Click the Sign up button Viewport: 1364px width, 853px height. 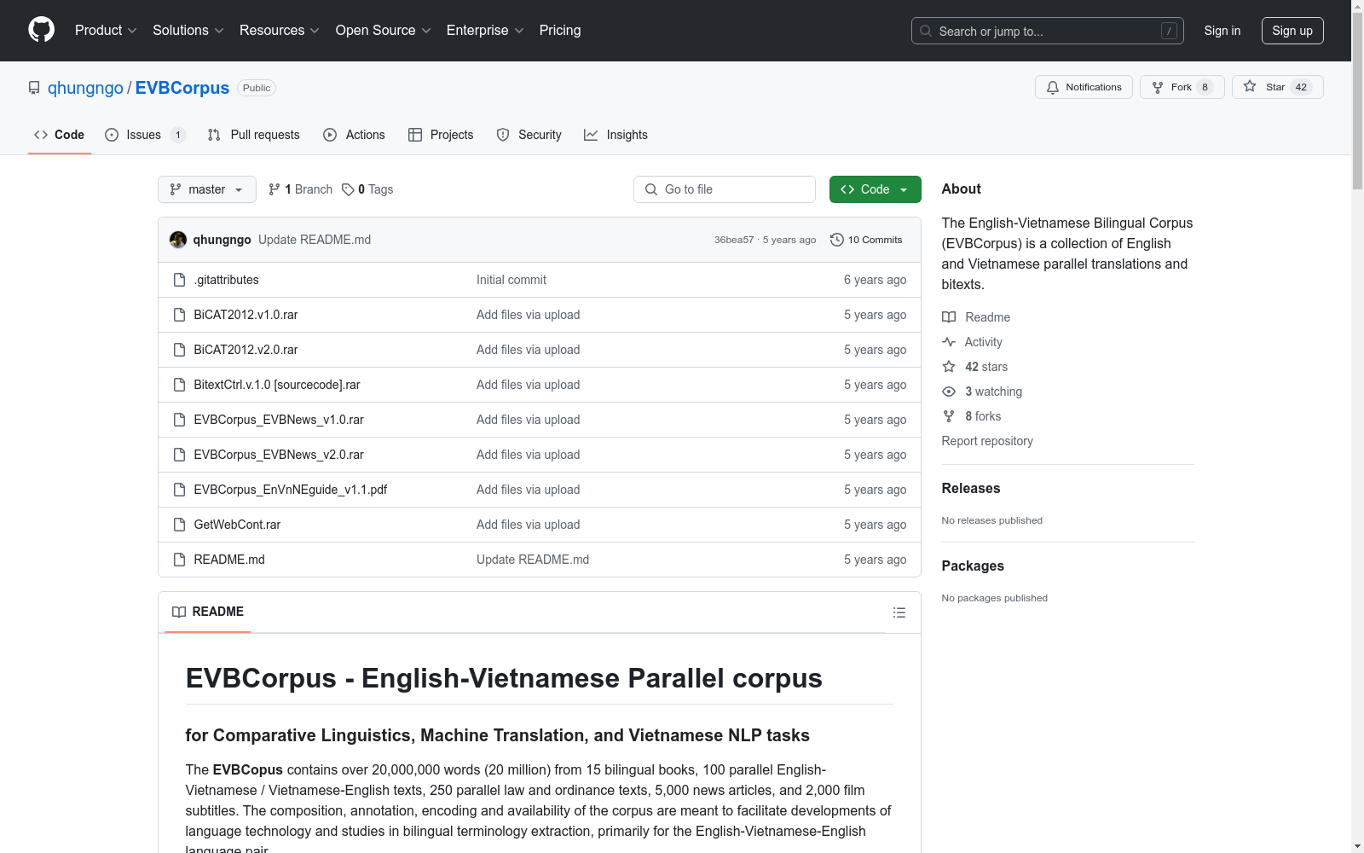coord(1292,31)
